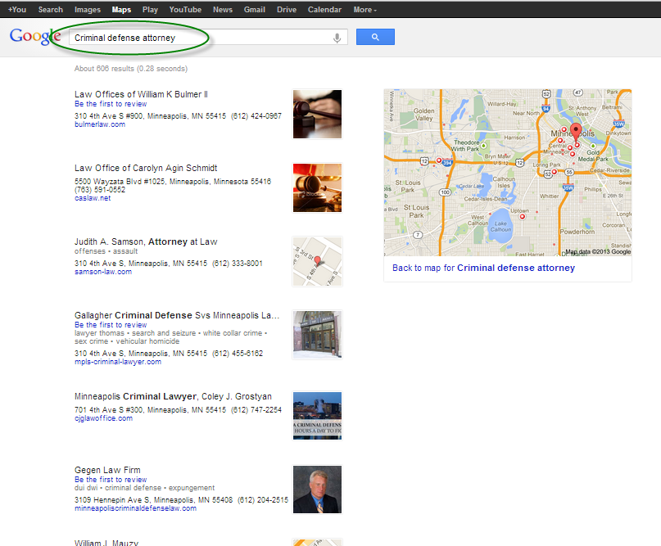Viewport: 661px width, 546px height.
Task: Open Law Offices of William K Bulmer II listing
Action: tap(141, 94)
